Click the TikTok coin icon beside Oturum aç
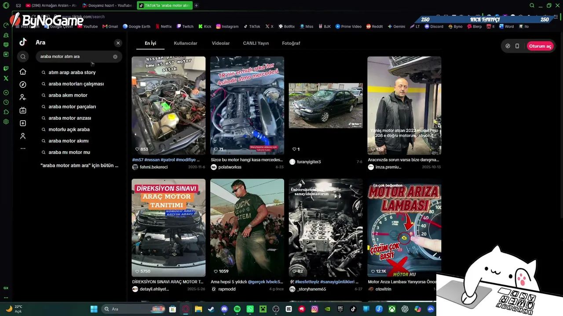Viewport: 563px width, 316px height. 508,46
